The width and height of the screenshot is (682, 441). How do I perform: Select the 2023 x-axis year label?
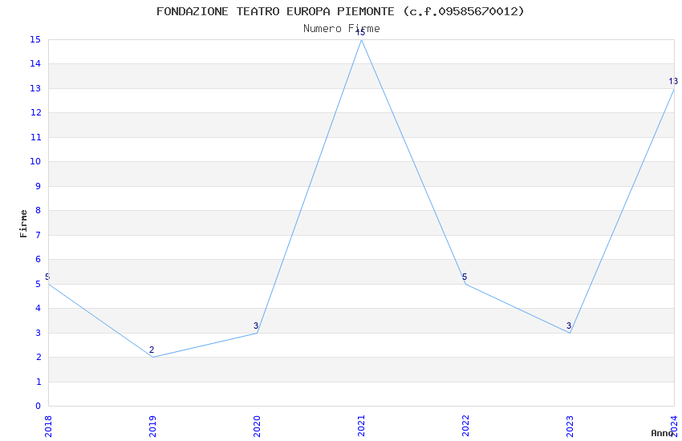click(x=570, y=427)
